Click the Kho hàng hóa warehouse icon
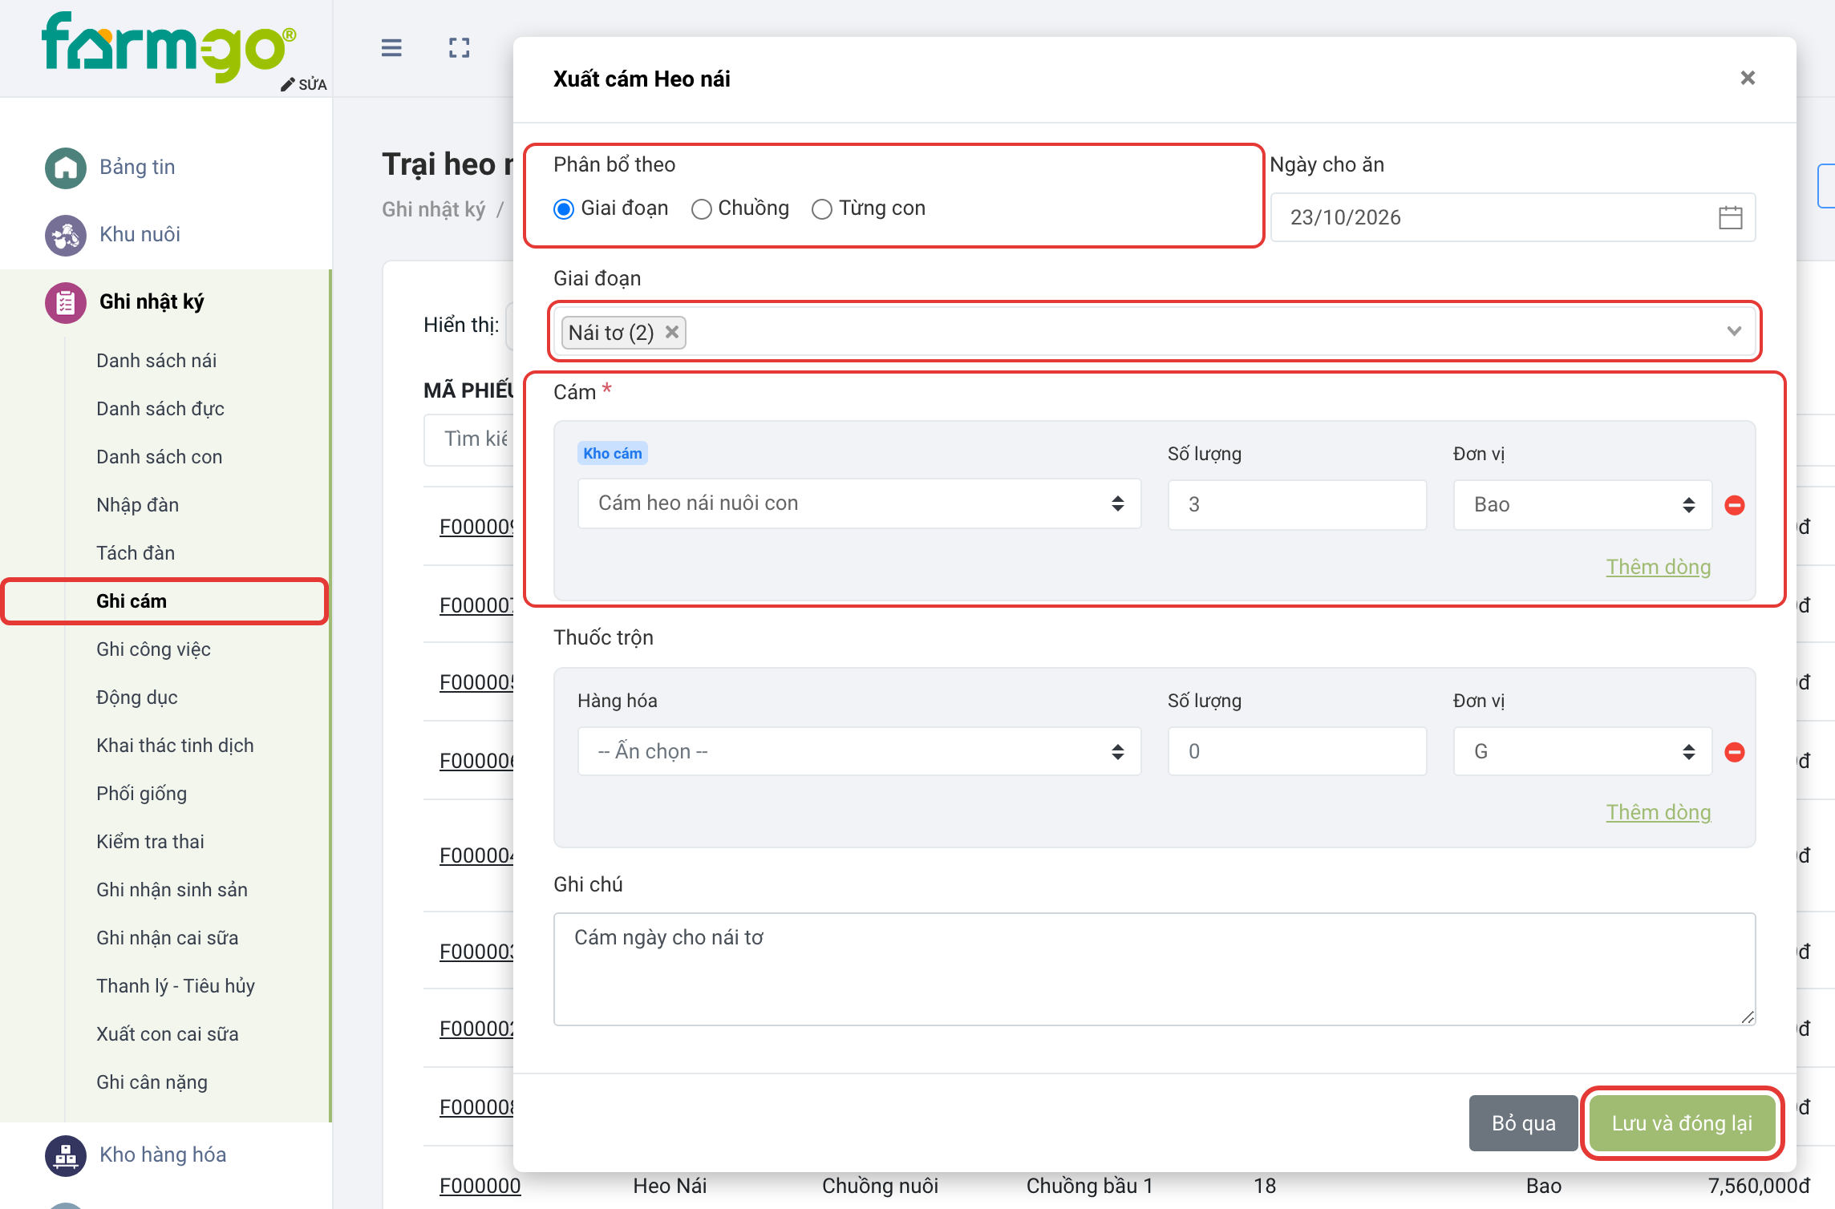Image resolution: width=1835 pixels, height=1209 pixels. click(x=66, y=1155)
